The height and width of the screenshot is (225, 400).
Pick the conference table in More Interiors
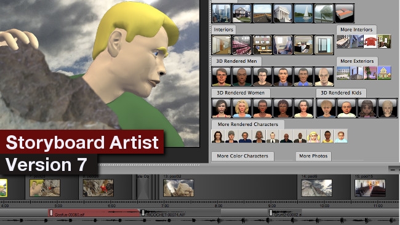tap(343, 42)
